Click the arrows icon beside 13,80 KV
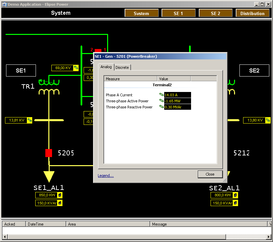Image resolution: width=273 pixels, height=242 pixels. point(268,120)
